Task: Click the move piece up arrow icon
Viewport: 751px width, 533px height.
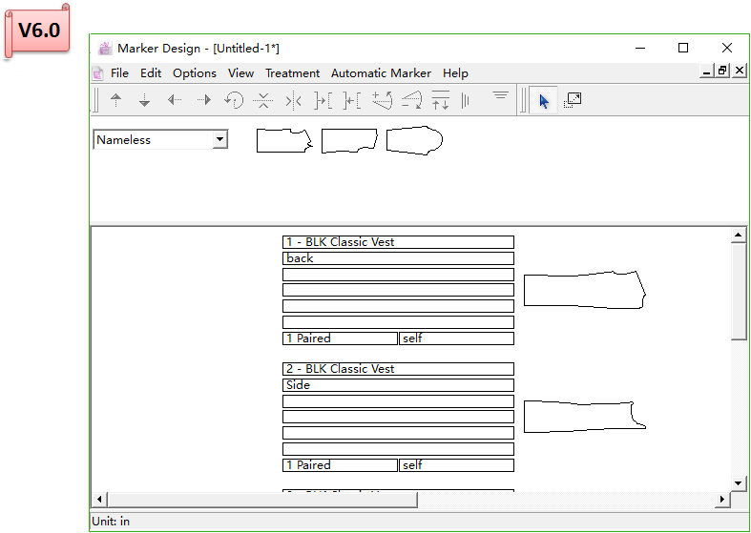Action: coord(115,100)
